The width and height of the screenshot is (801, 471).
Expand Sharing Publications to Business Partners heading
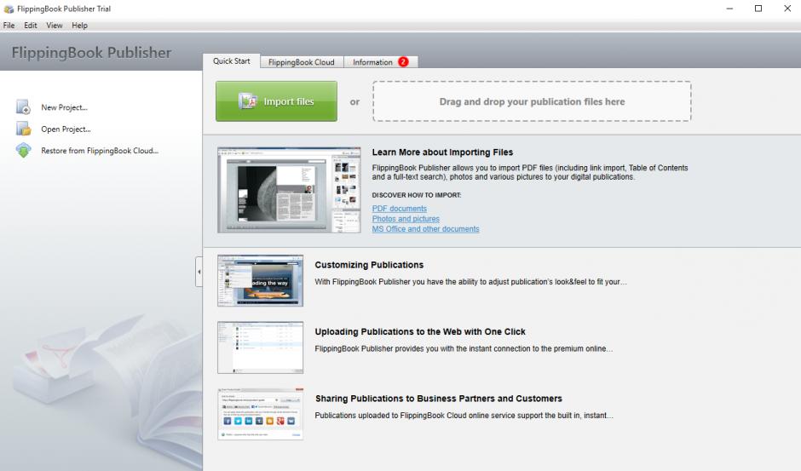pyautogui.click(x=438, y=399)
